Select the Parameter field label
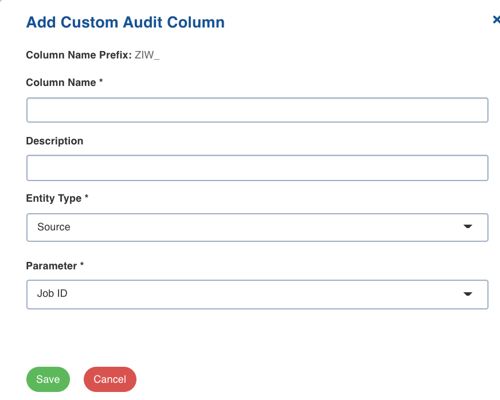The height and width of the screenshot is (400, 500). coord(52,266)
